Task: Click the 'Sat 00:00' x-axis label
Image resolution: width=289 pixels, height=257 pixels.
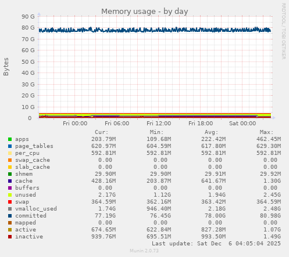Action: pos(242,124)
